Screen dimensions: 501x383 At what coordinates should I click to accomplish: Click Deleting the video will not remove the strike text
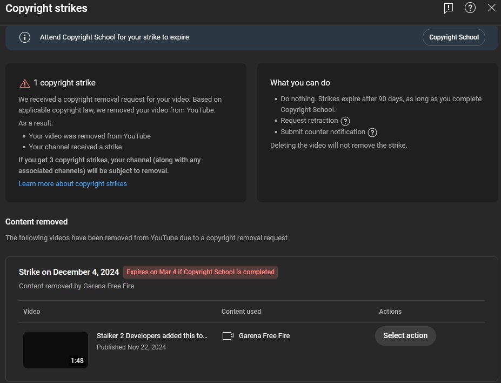(x=339, y=145)
